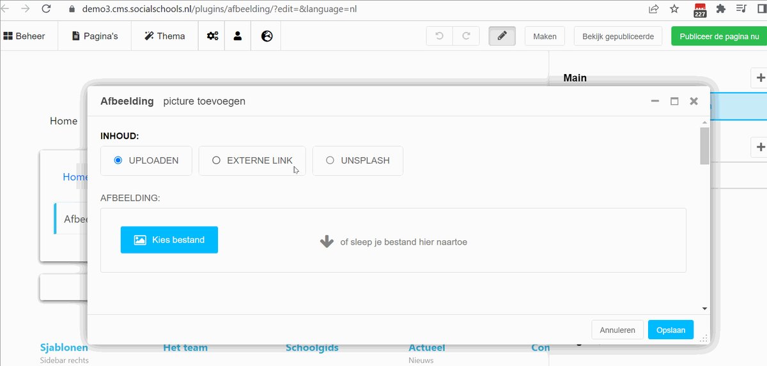Click the undo arrow button
Image resolution: width=767 pixels, height=366 pixels.
click(x=440, y=36)
